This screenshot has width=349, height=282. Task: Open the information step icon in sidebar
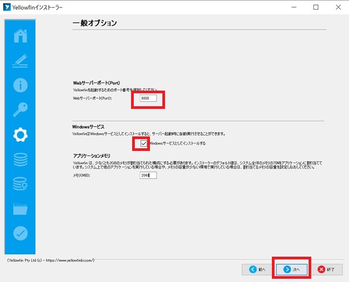20,85
